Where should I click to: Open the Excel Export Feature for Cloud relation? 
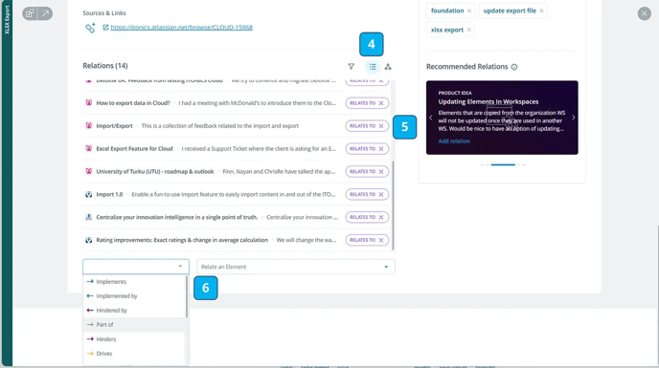coord(134,148)
